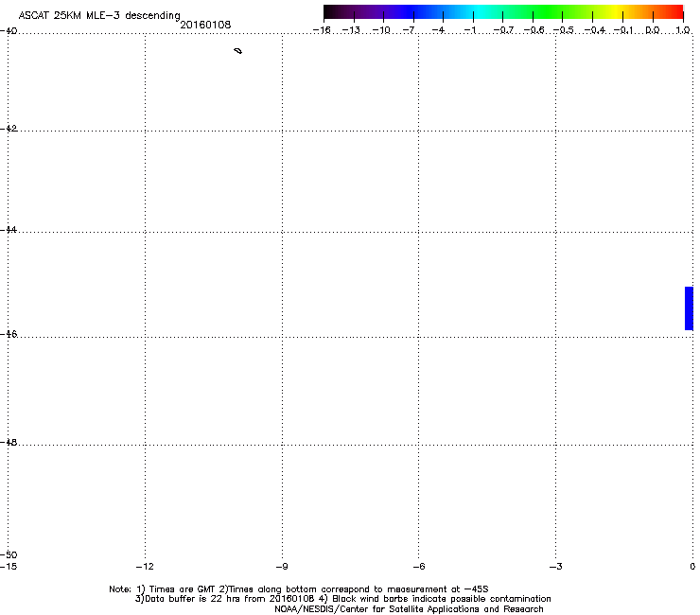Click the latitude axis label "-44"

point(9,230)
